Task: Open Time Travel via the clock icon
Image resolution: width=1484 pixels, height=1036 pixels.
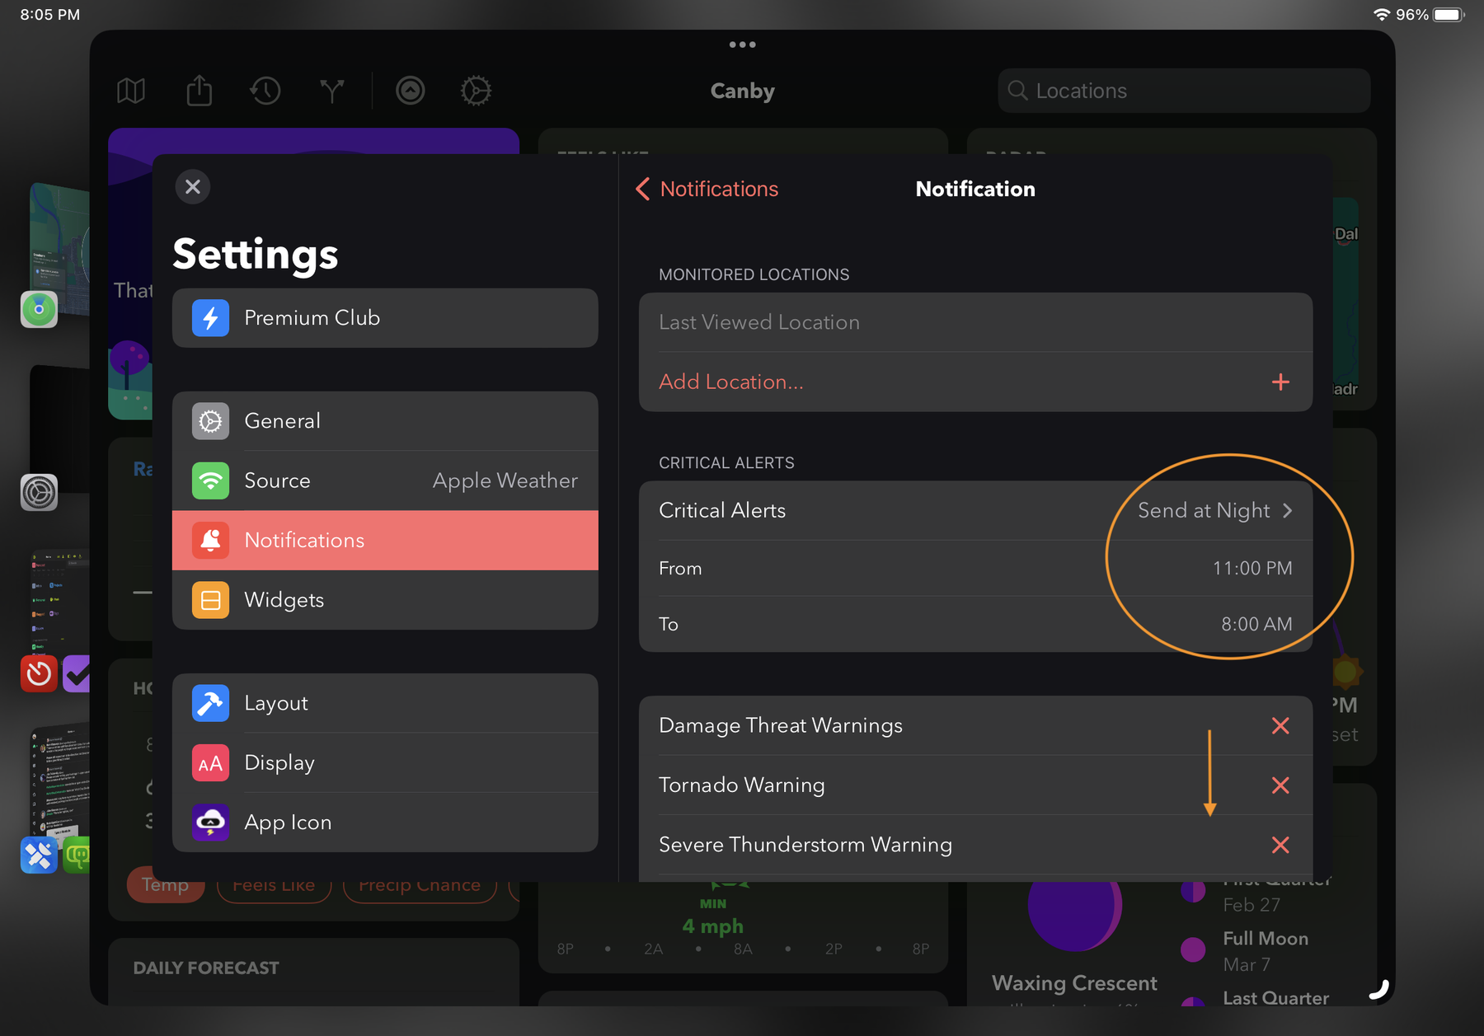Action: coord(265,91)
